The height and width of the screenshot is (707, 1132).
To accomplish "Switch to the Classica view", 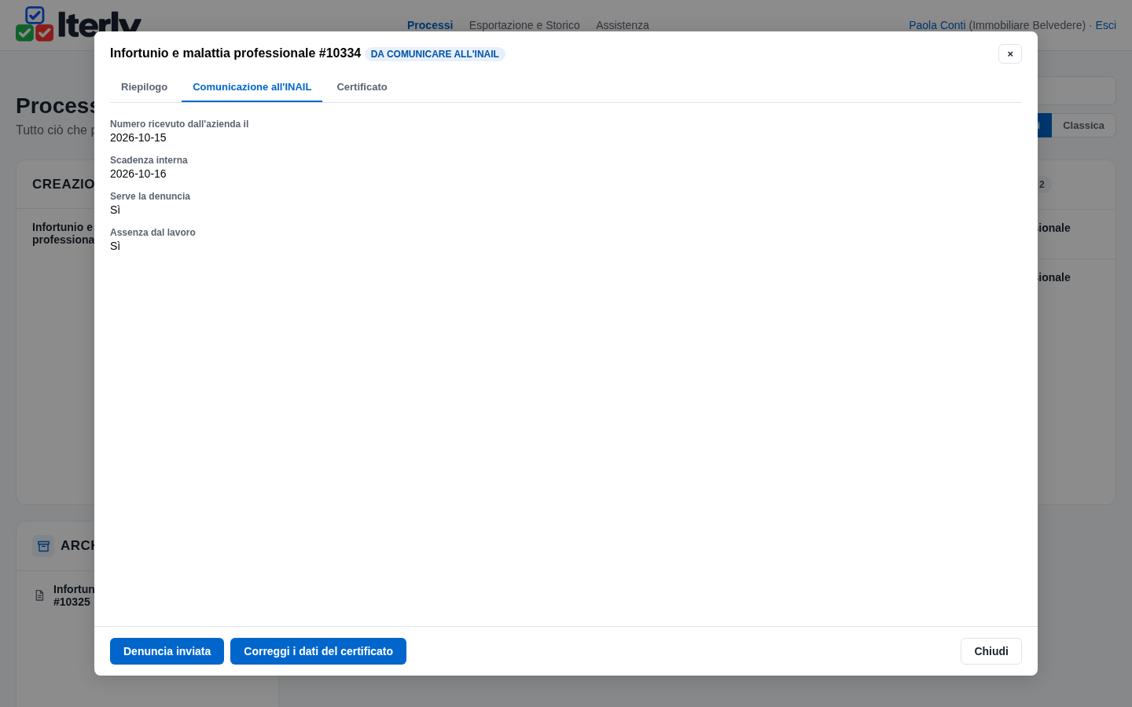I will click(1083, 126).
